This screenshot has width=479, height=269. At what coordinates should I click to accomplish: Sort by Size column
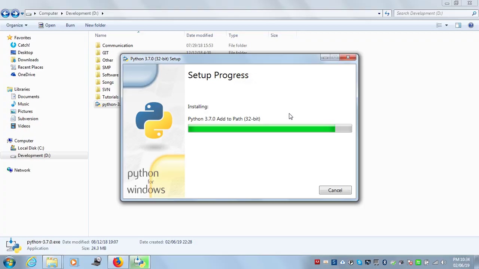(x=274, y=35)
